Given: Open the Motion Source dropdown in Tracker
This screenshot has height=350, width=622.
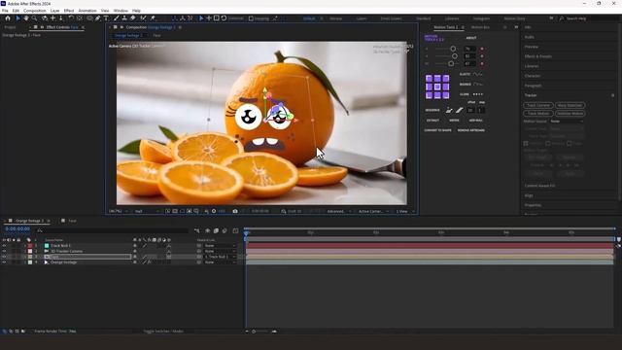Looking at the screenshot, I should click(x=567, y=121).
